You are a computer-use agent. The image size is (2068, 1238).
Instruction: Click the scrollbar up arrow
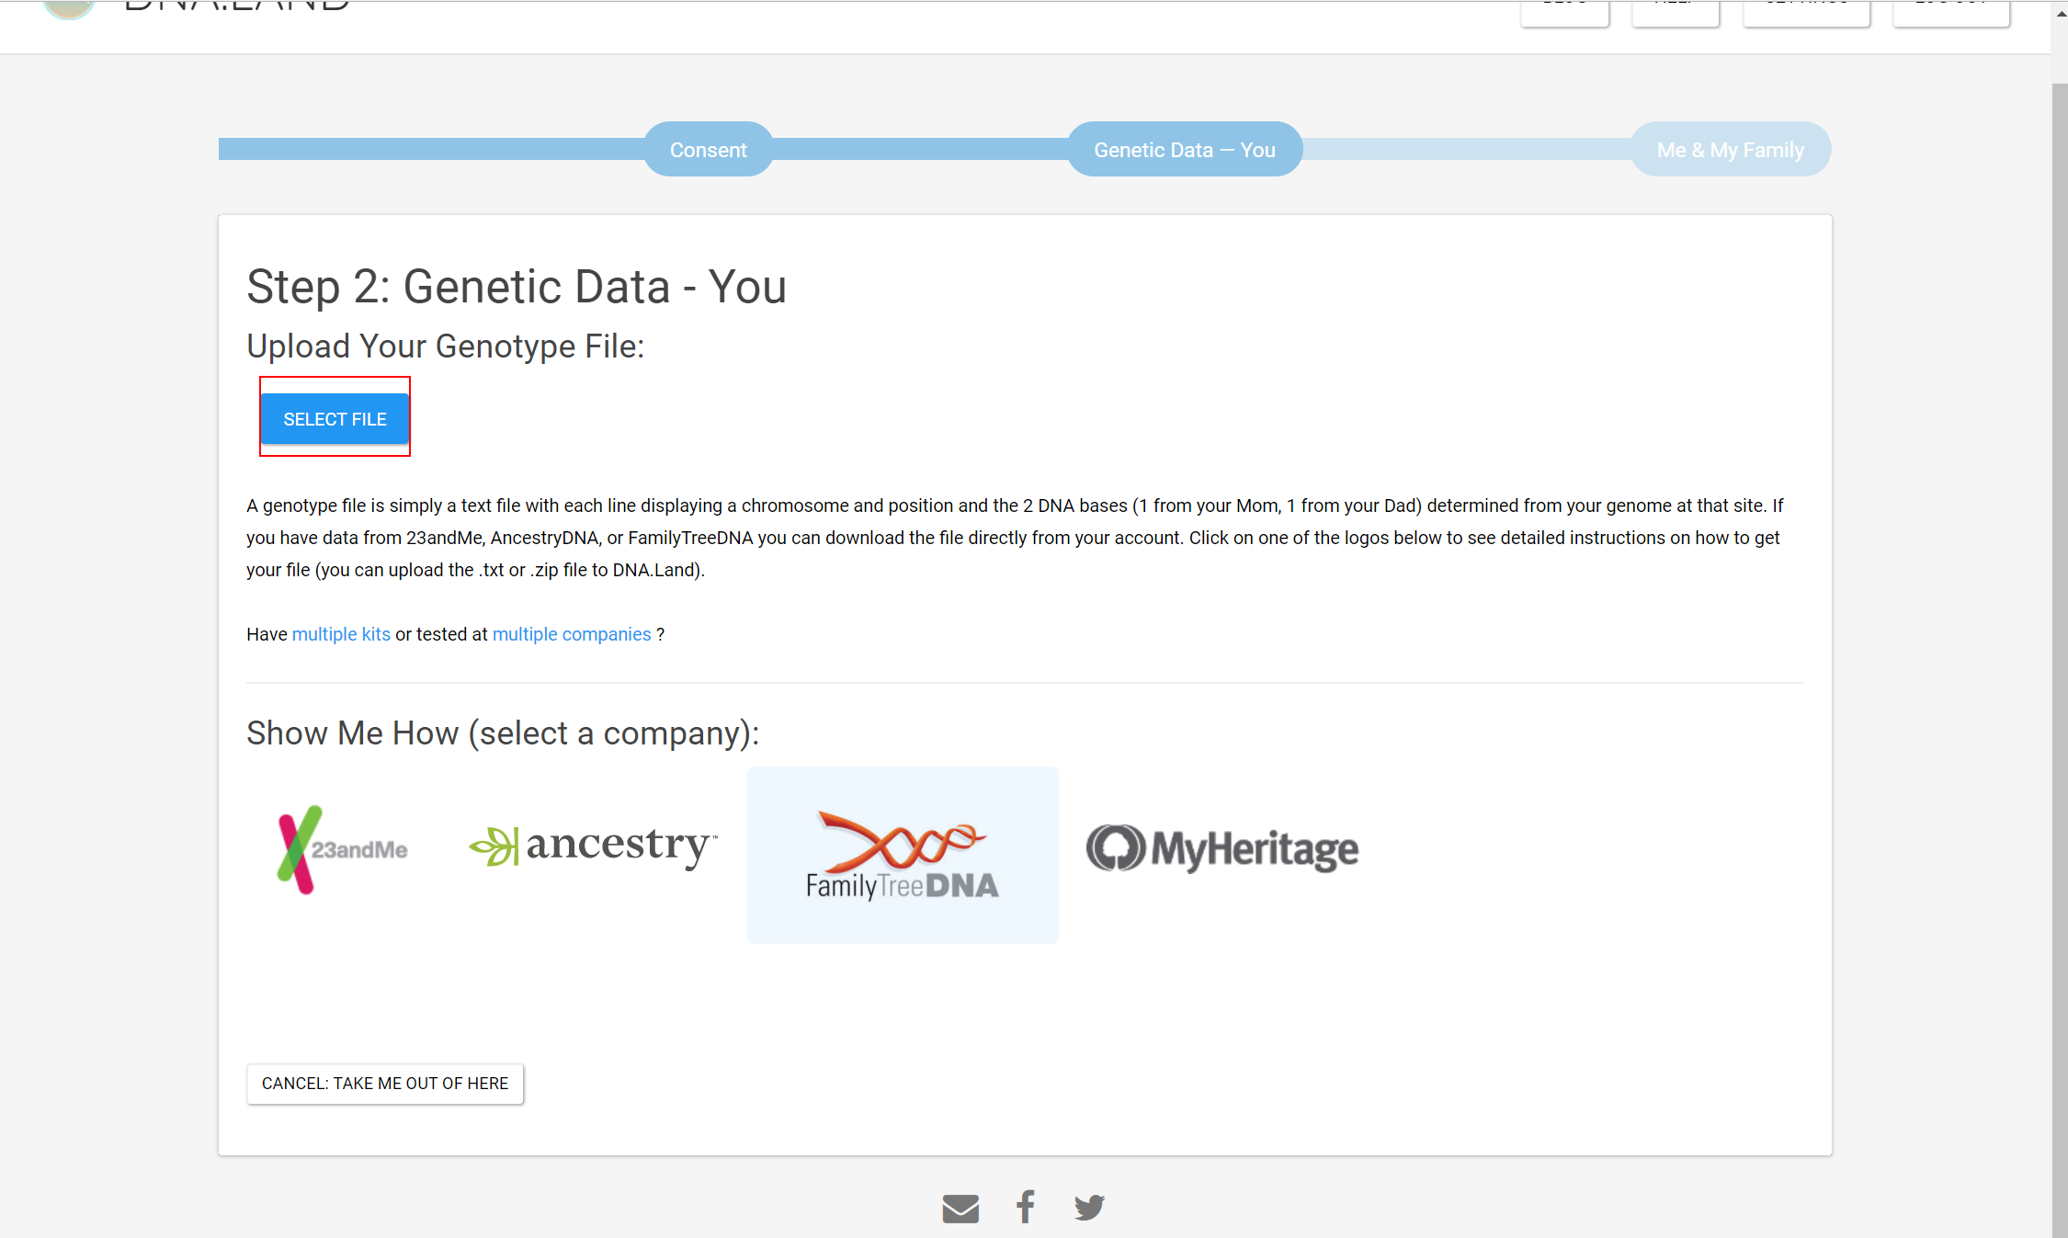(x=2060, y=14)
